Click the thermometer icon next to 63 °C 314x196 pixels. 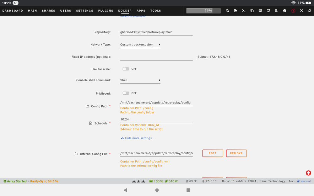point(187,181)
